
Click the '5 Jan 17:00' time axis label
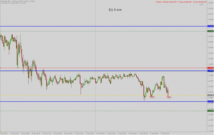47,133
